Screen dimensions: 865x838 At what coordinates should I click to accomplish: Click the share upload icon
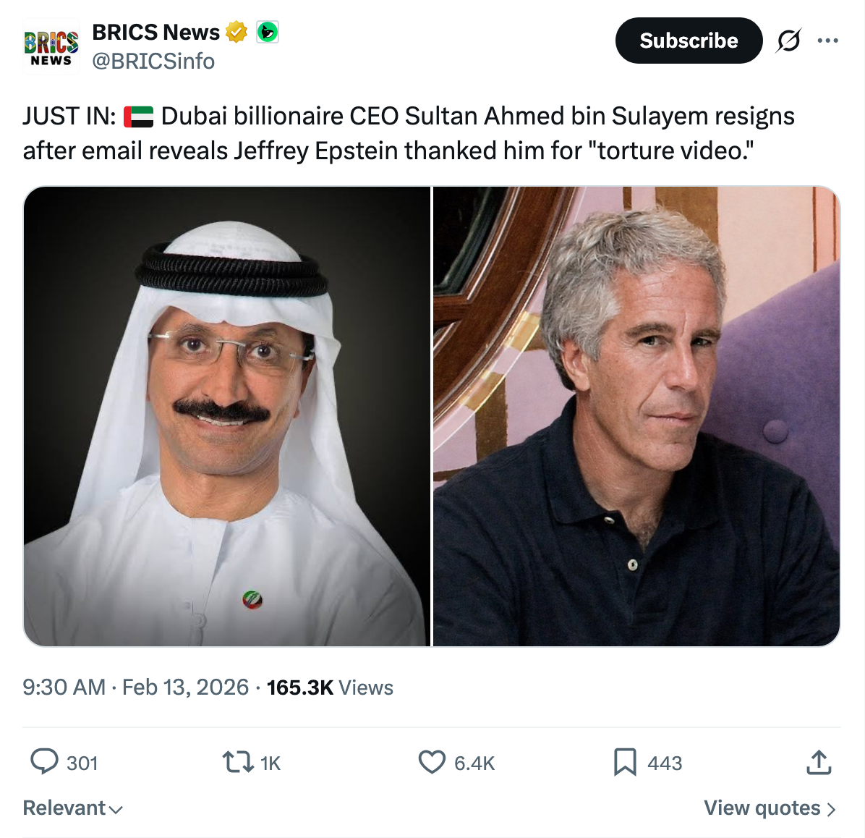point(819,762)
